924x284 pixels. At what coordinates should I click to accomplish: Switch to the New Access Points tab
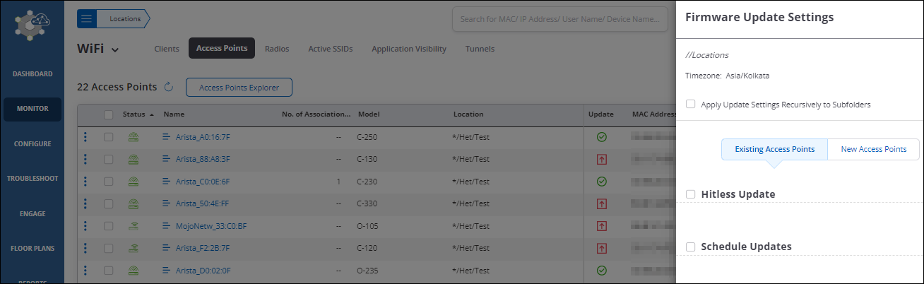point(873,150)
